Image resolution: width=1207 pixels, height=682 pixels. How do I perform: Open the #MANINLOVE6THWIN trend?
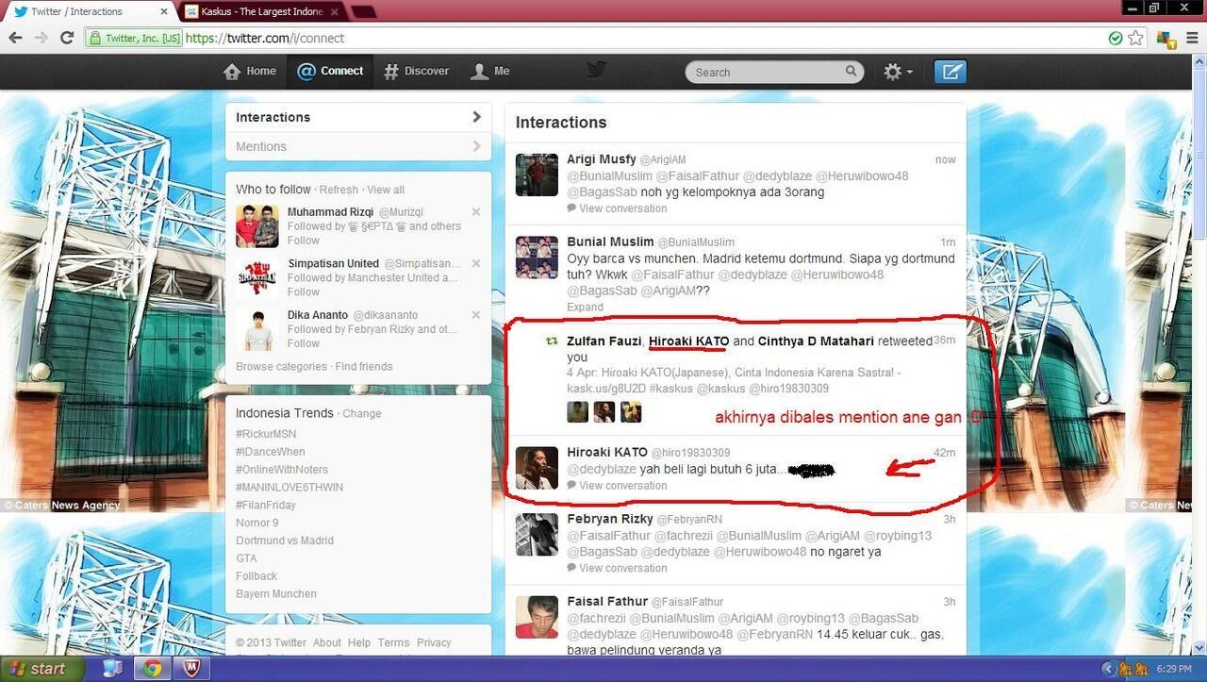[x=289, y=488]
